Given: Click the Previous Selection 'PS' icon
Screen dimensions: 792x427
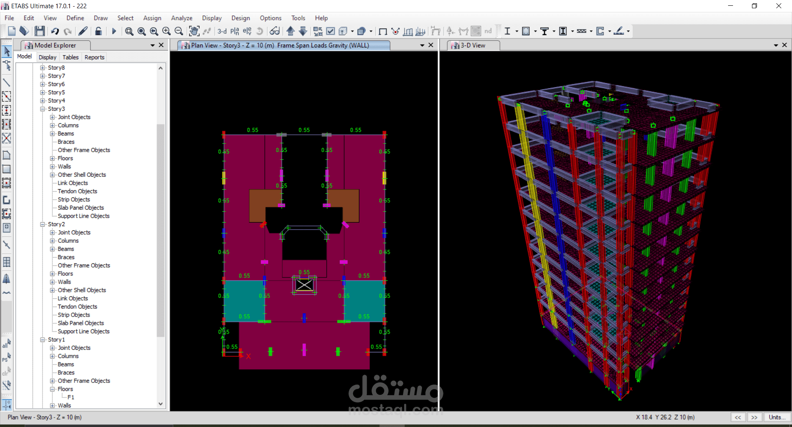Looking at the screenshot, I should (x=7, y=357).
